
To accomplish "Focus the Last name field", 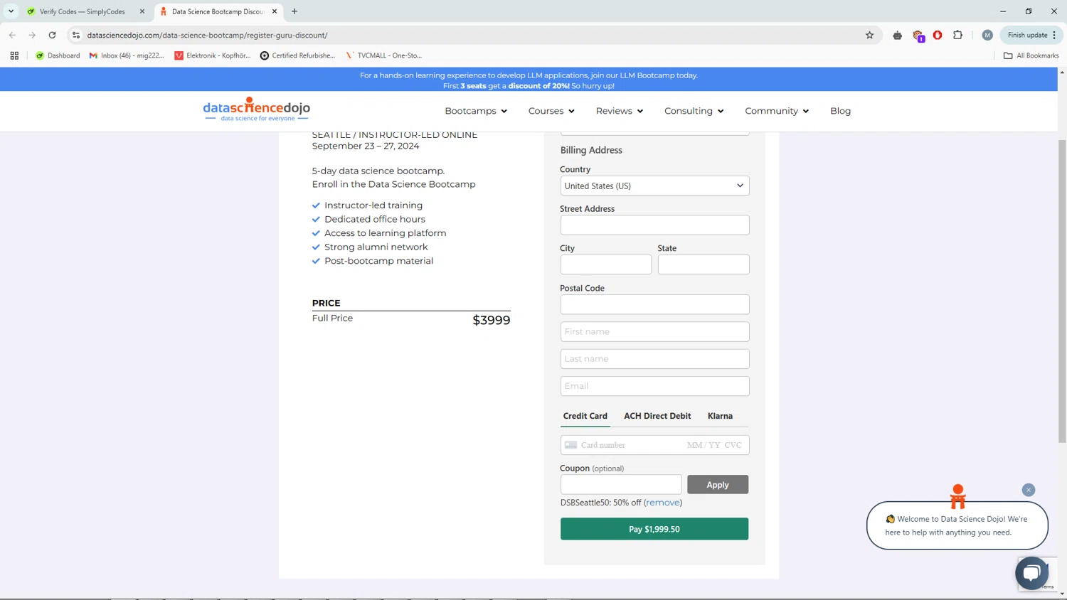I will [x=654, y=358].
